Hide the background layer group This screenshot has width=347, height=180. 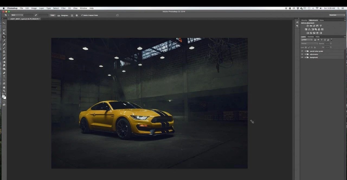tap(302, 57)
